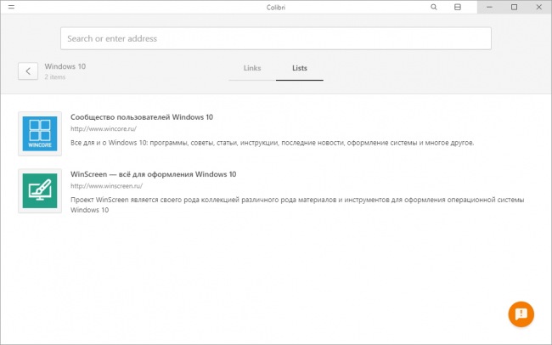Click the http://www.wincore.ru/ URL
The height and width of the screenshot is (345, 552).
(x=104, y=128)
